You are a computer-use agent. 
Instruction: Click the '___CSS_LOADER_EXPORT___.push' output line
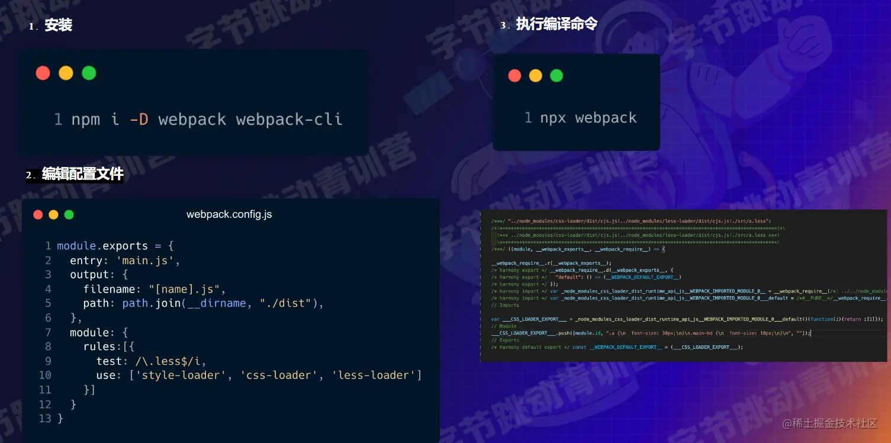pos(651,333)
